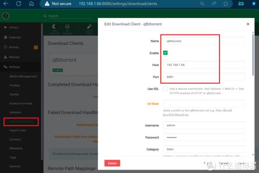The height and width of the screenshot is (173, 259).
Task: Click the dialog scroll down arrow
Action: click(253, 155)
